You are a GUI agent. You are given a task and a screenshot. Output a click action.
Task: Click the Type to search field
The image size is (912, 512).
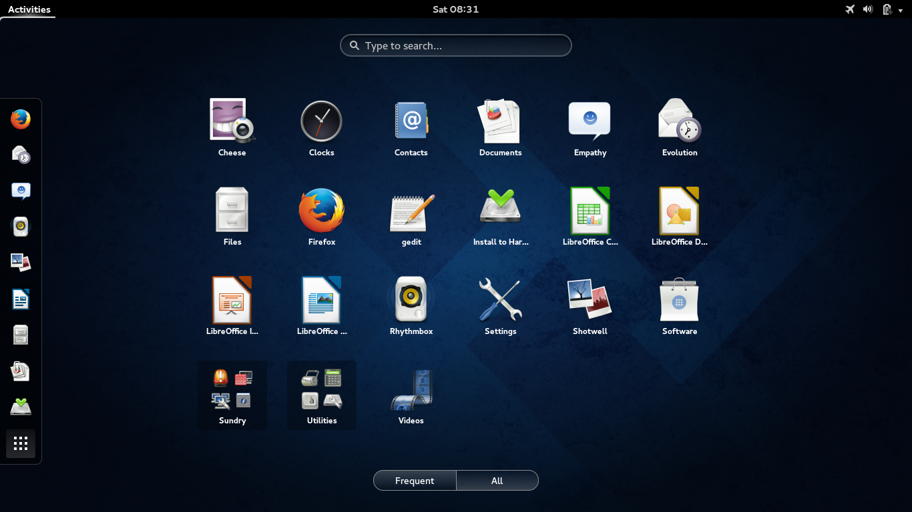click(x=456, y=45)
